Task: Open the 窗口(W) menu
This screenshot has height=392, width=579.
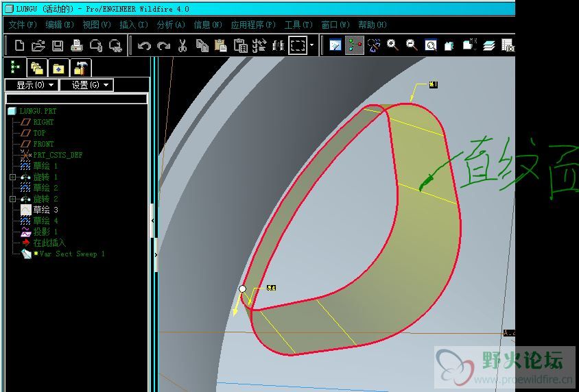Action: tap(335, 25)
